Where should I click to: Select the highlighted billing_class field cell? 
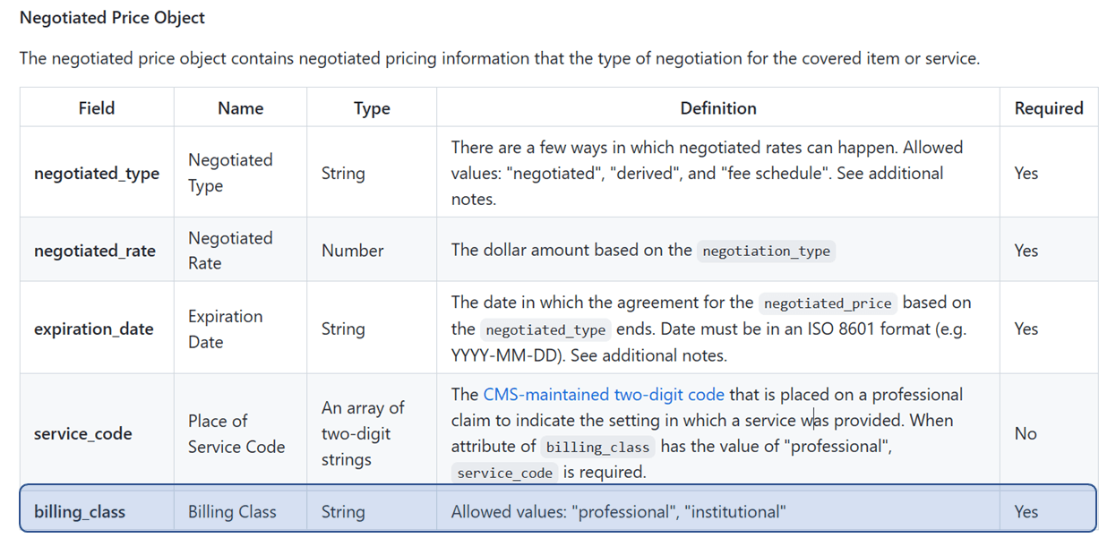click(80, 512)
